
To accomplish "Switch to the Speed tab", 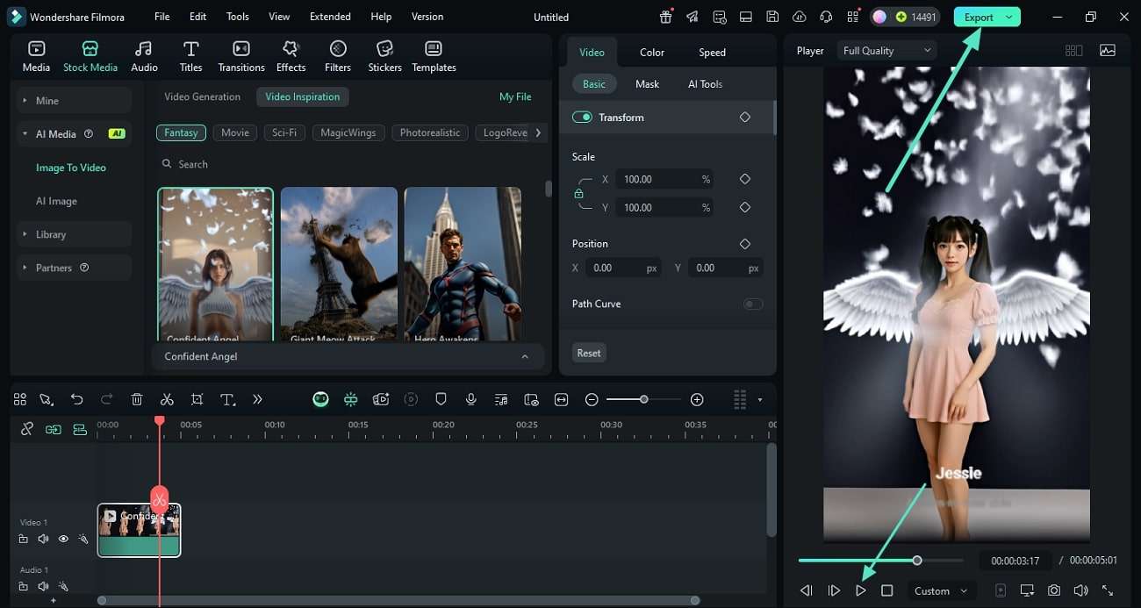I will click(712, 52).
